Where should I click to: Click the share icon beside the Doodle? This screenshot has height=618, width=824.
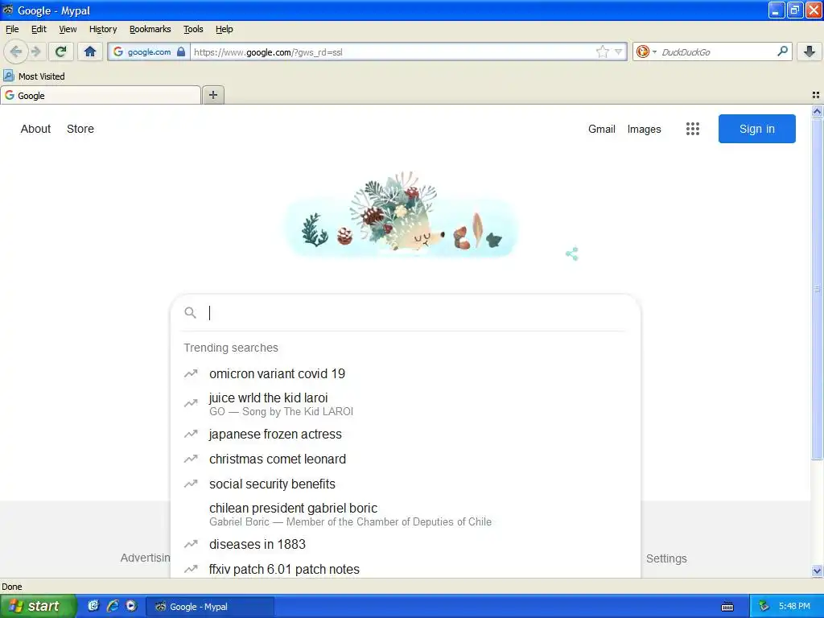[572, 253]
